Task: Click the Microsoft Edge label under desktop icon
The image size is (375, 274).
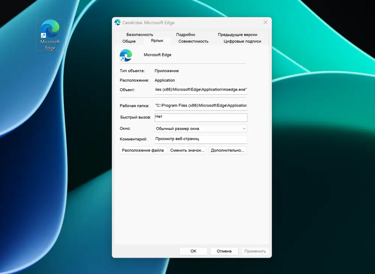Action: (x=50, y=45)
